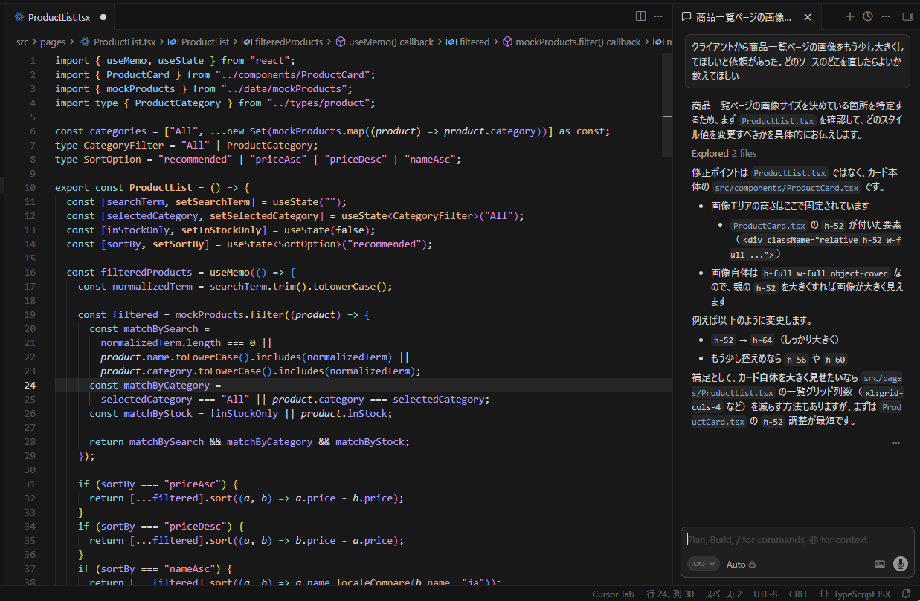The height and width of the screenshot is (601, 920).
Task: Open the ellipsis below the chat response
Action: point(895,442)
